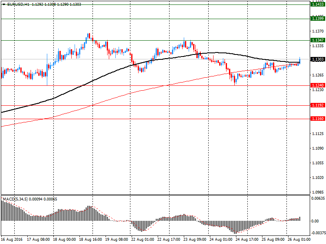Select the 19 Aug 08:00 time label
Image resolution: width=326 pixels, height=244 pixels.
117,240
